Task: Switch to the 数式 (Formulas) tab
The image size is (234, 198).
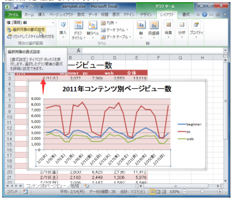Action: (x=81, y=15)
